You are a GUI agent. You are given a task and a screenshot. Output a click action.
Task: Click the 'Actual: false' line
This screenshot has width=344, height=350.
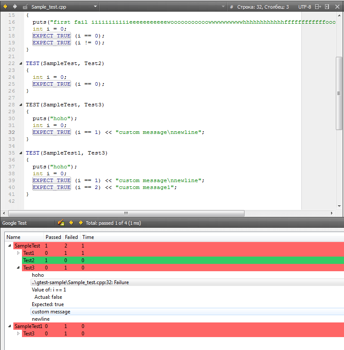48,297
